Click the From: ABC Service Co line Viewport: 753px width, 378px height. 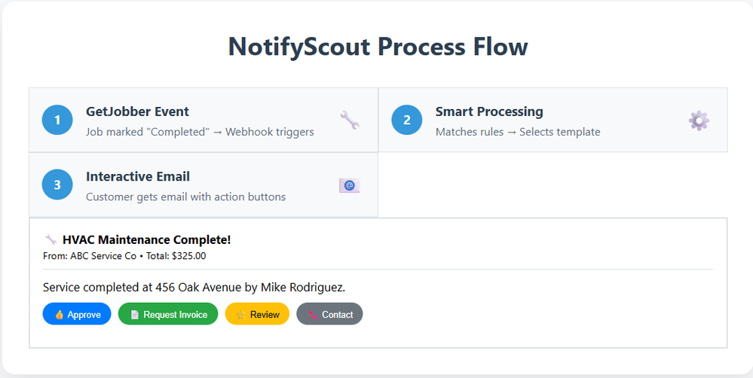pyautogui.click(x=124, y=256)
